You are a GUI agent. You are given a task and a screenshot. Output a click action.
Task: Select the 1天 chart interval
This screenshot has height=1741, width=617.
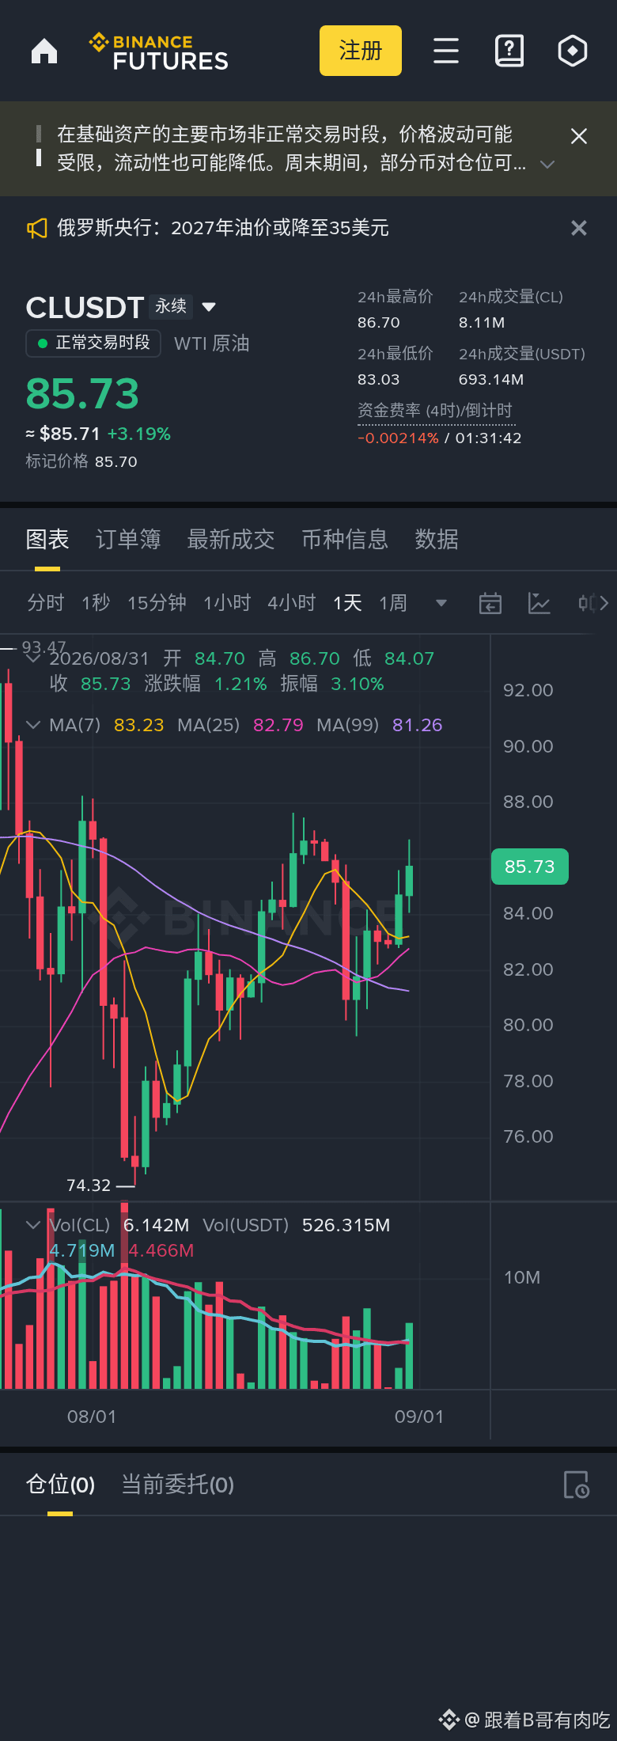click(x=347, y=603)
